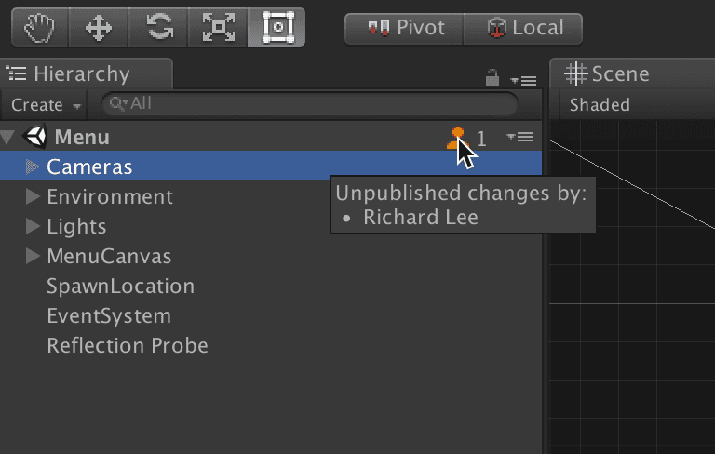This screenshot has height=454, width=715.
Task: Expand the MenuCanvas object
Action: [33, 256]
